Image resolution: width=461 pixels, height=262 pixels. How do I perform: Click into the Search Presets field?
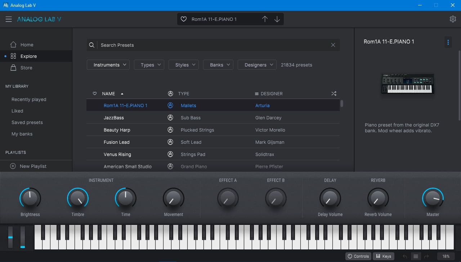(x=212, y=45)
